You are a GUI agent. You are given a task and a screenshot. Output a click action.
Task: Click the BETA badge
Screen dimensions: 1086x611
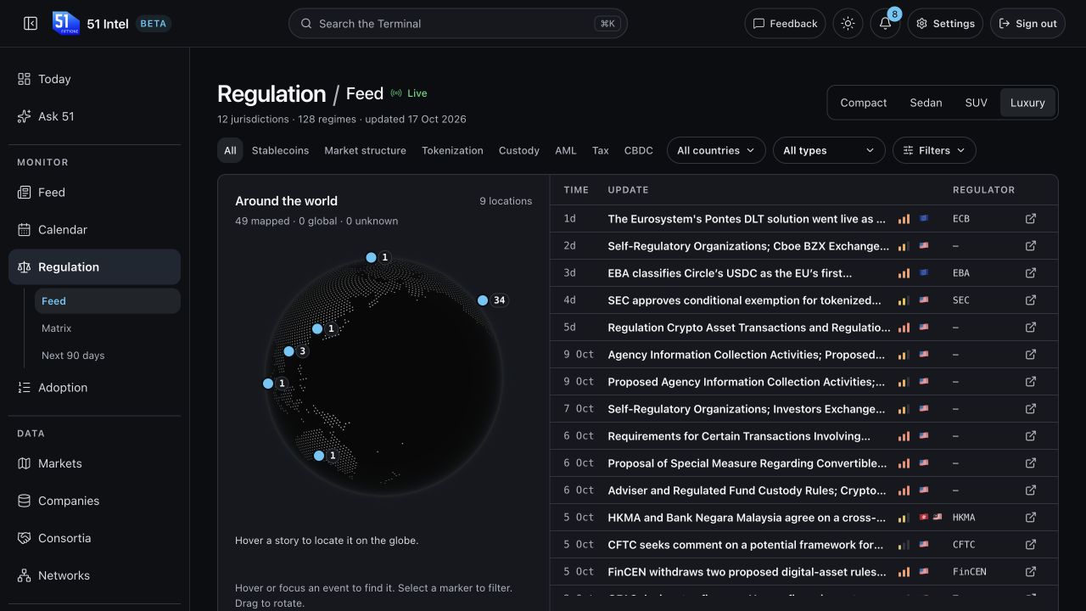coord(154,24)
